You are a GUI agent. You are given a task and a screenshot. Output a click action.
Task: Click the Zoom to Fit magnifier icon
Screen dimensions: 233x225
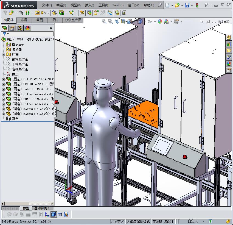[104, 21]
